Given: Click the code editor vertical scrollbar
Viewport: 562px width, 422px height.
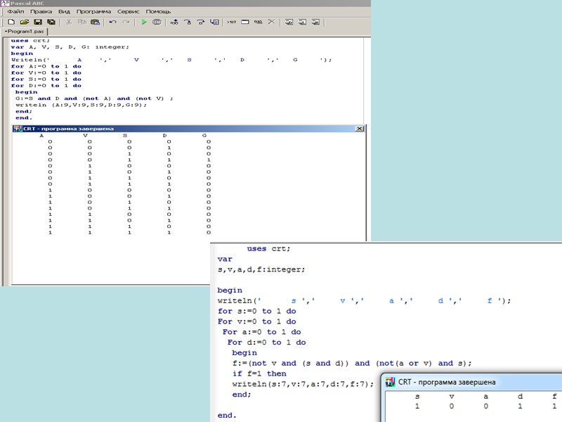Looking at the screenshot, I should [367, 77].
